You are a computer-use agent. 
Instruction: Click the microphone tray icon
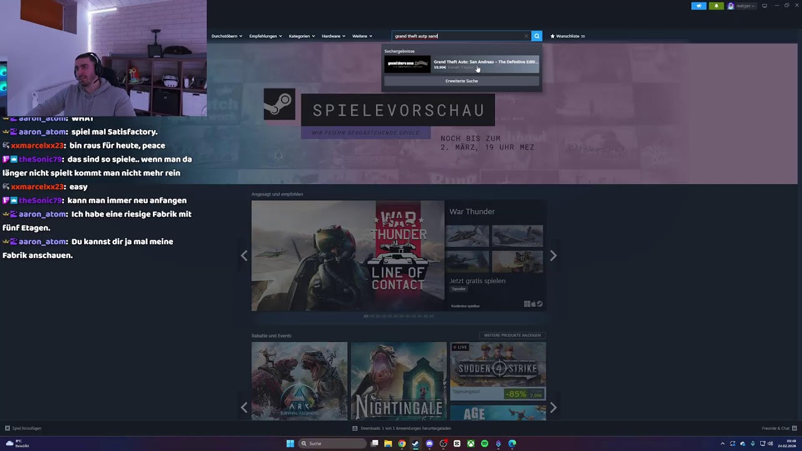coord(753,443)
